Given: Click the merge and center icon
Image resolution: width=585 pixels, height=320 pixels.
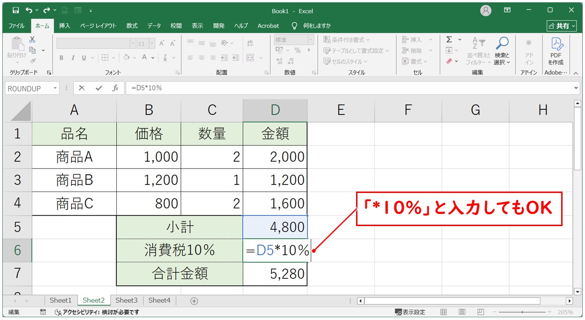Looking at the screenshot, I should click(250, 58).
